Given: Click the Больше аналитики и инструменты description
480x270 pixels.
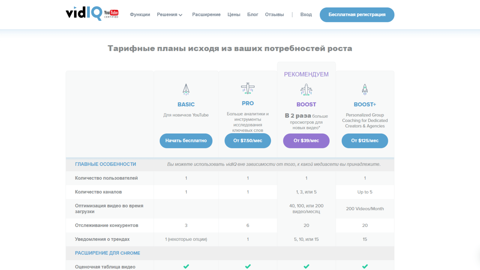Looking at the screenshot, I should click(248, 122).
